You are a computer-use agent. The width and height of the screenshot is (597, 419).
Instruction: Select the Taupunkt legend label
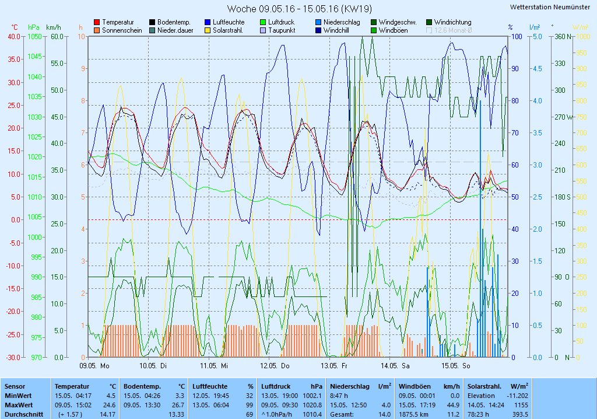(282, 30)
